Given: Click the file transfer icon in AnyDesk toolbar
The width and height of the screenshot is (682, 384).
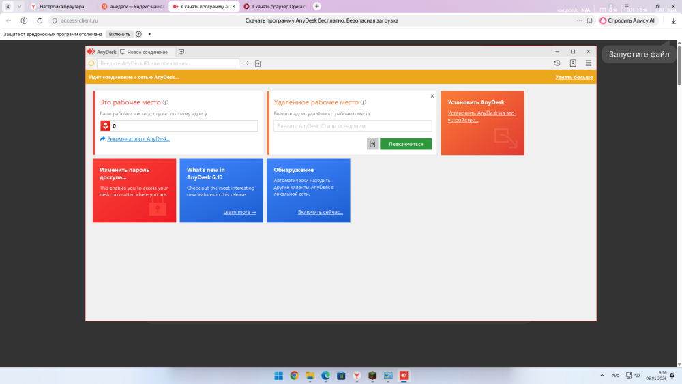Looking at the screenshot, I should point(258,63).
